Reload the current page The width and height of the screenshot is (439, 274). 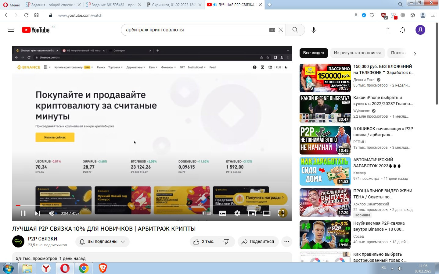[26, 15]
